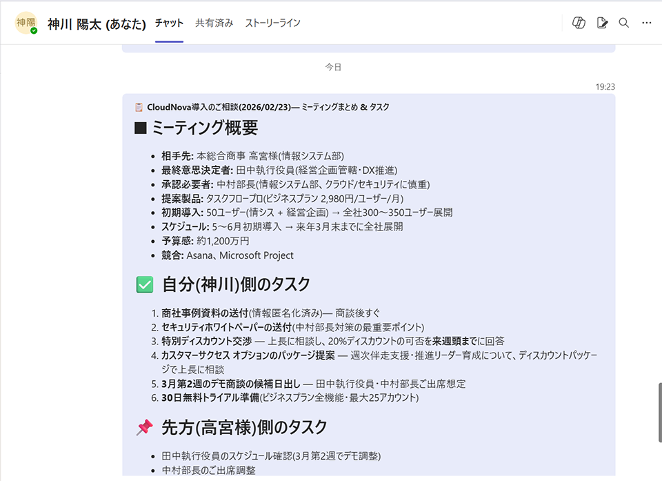
Task: Click the 神陽 profile avatar
Action: pyautogui.click(x=26, y=22)
